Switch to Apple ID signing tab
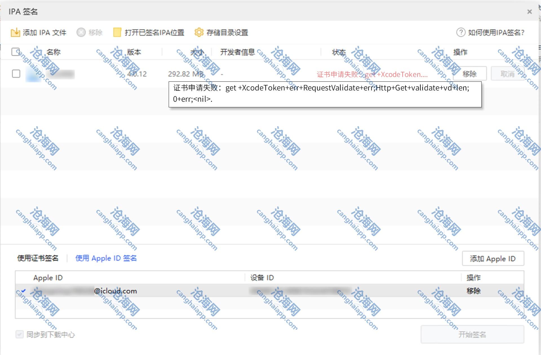Screen dimensions: 541x355 tap(106, 258)
